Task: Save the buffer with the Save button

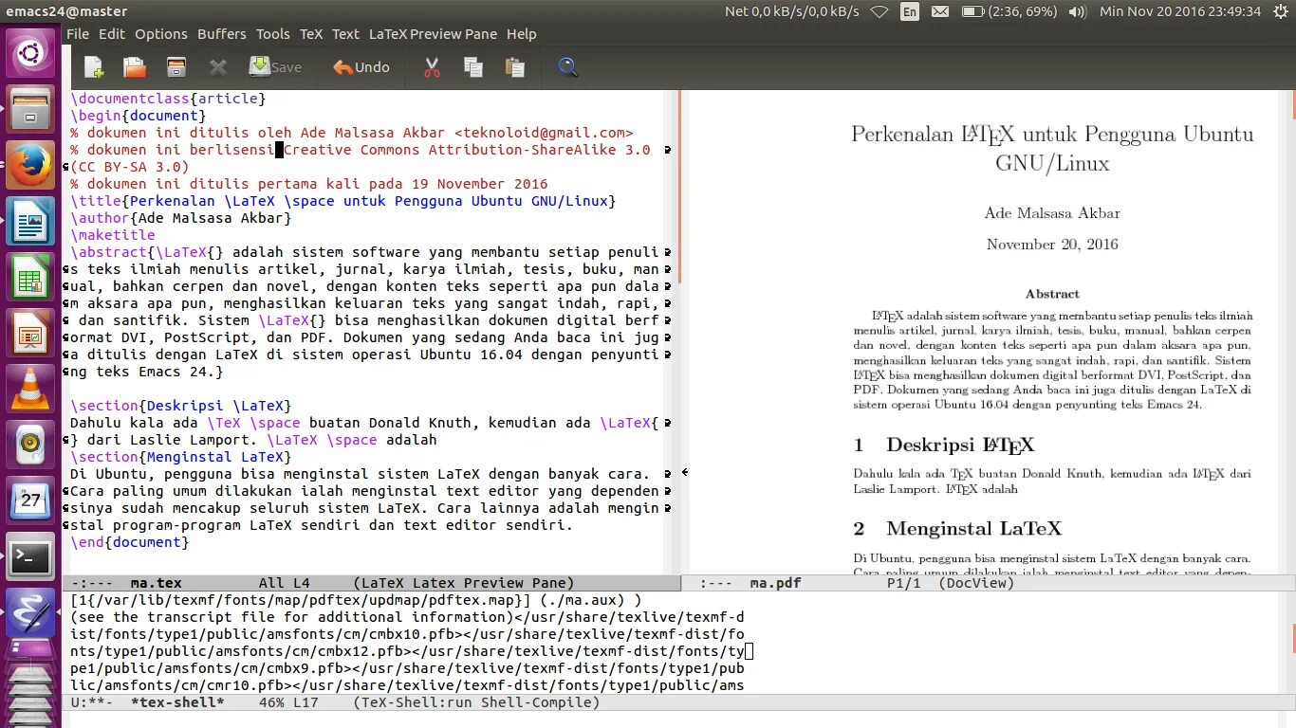Action: click(275, 67)
